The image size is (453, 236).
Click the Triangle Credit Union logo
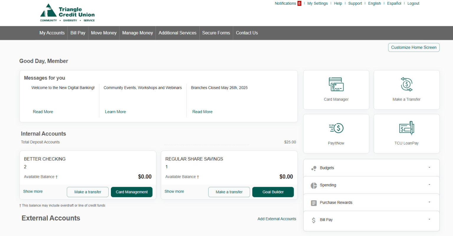click(67, 13)
